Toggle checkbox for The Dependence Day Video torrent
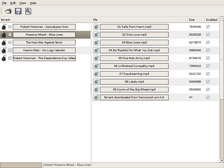224x168 pixels. [x=10, y=58]
